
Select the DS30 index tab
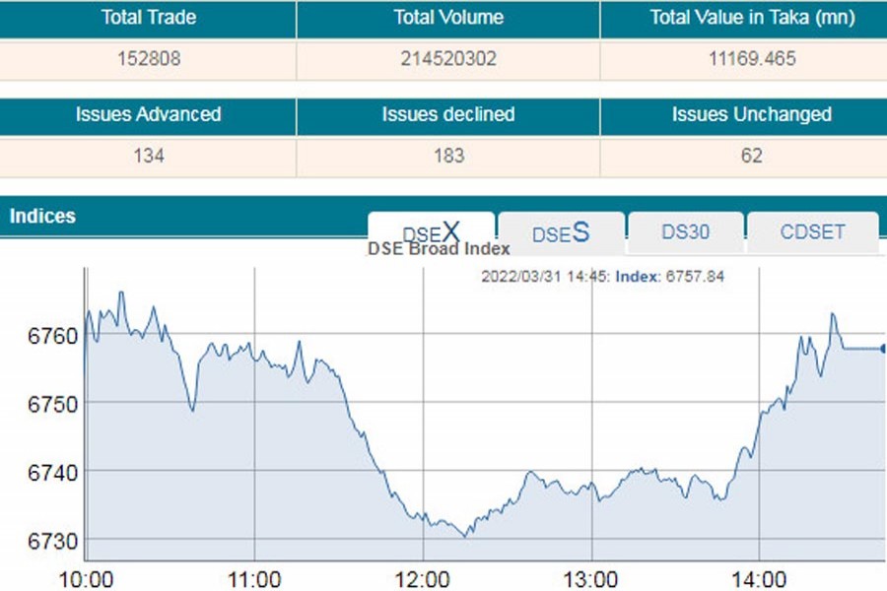pyautogui.click(x=685, y=233)
